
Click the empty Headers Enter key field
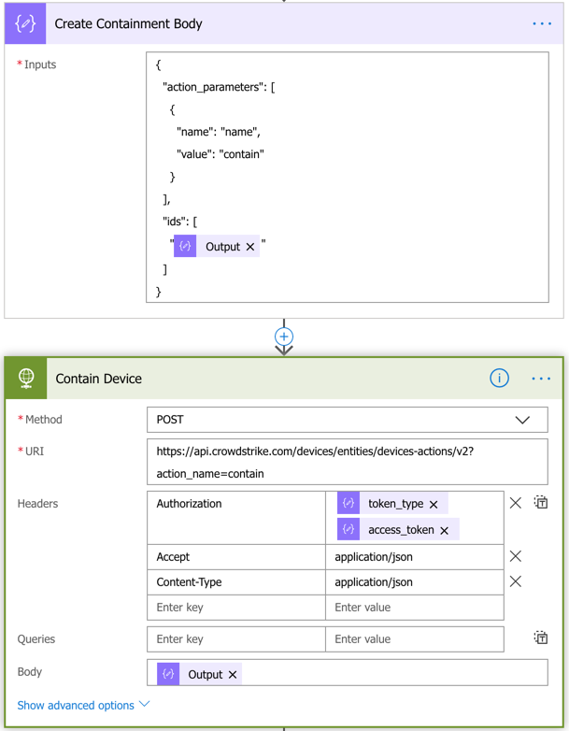(235, 608)
